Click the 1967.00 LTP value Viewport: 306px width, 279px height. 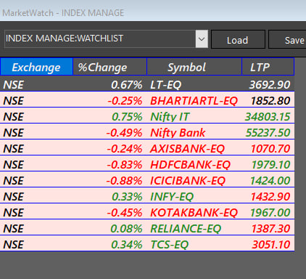coord(270,213)
